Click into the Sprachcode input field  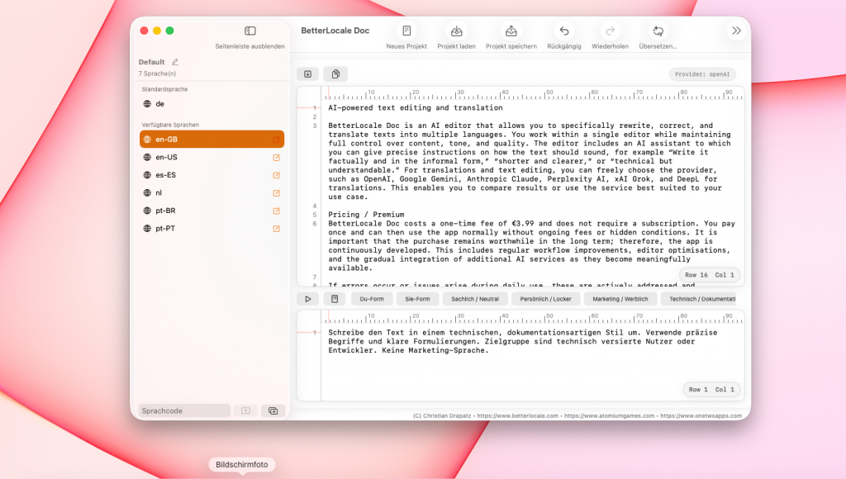183,410
